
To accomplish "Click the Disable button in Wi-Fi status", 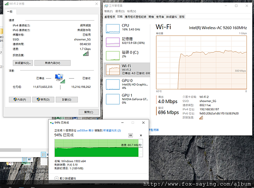I will point(43,100).
